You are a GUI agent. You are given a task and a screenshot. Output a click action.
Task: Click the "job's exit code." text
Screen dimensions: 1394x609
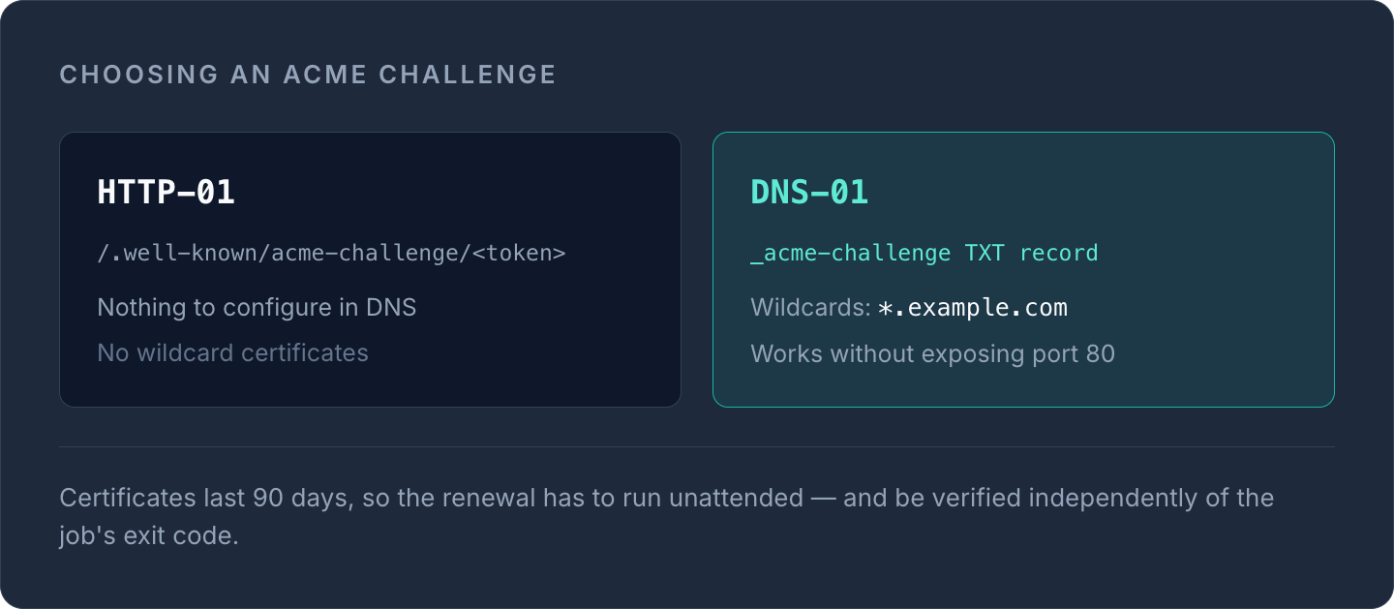click(x=149, y=535)
